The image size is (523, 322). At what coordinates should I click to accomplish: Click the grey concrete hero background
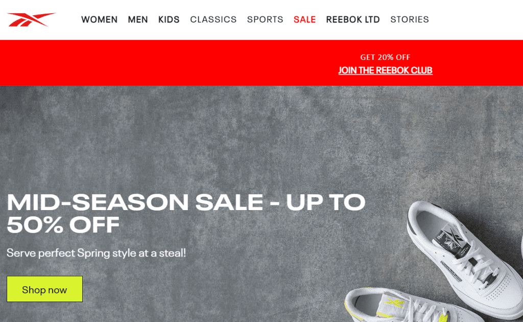tap(200, 140)
